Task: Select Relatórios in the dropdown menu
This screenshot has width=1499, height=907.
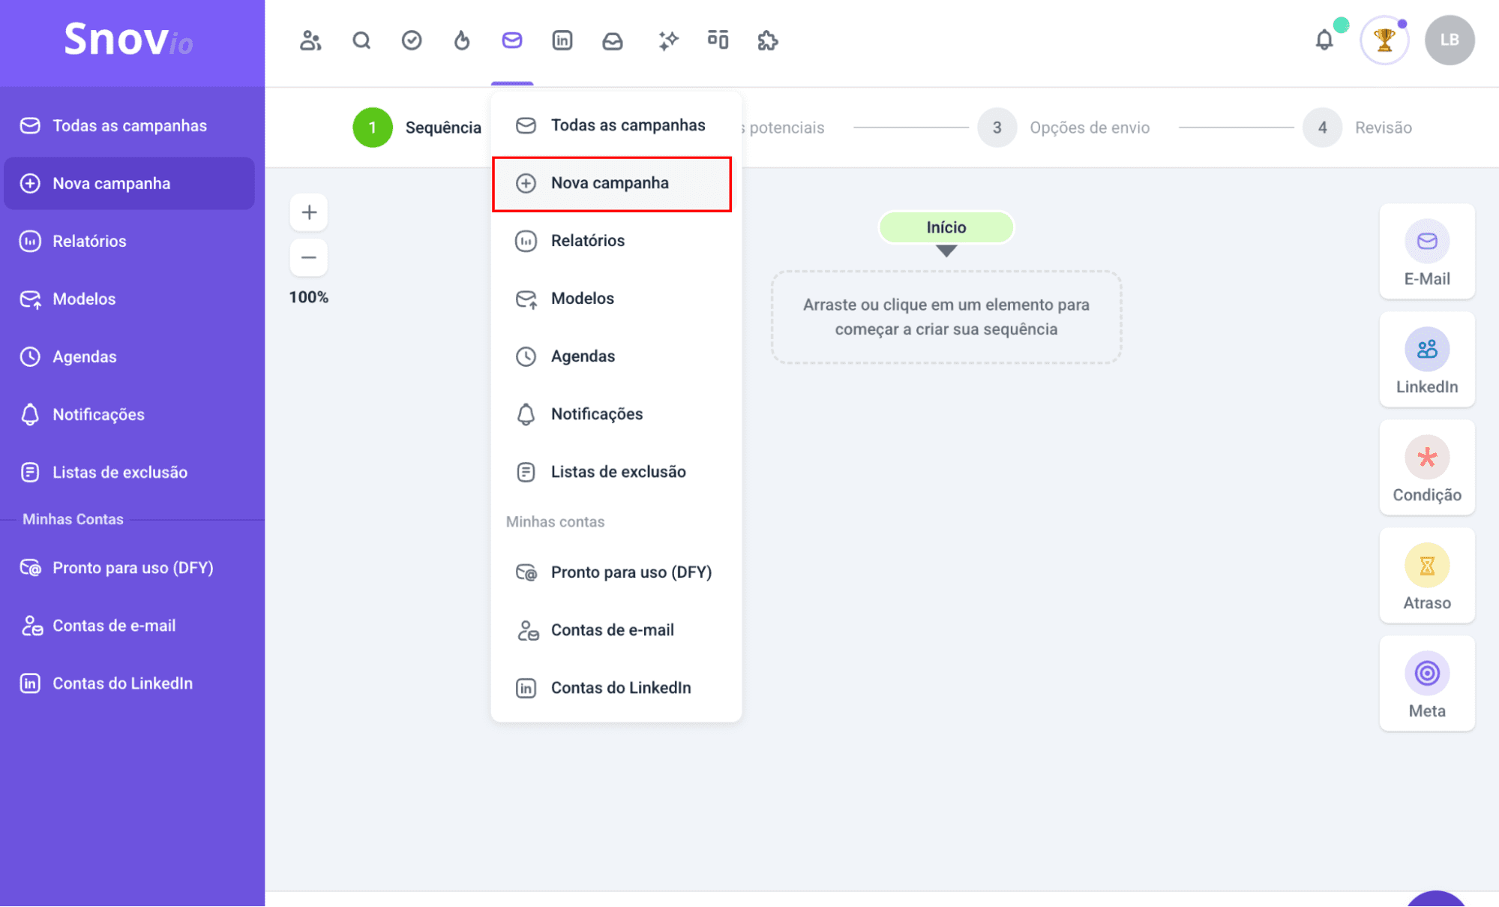Action: (587, 241)
